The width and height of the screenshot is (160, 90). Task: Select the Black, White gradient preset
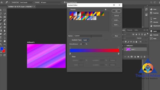[x=79, y=14]
